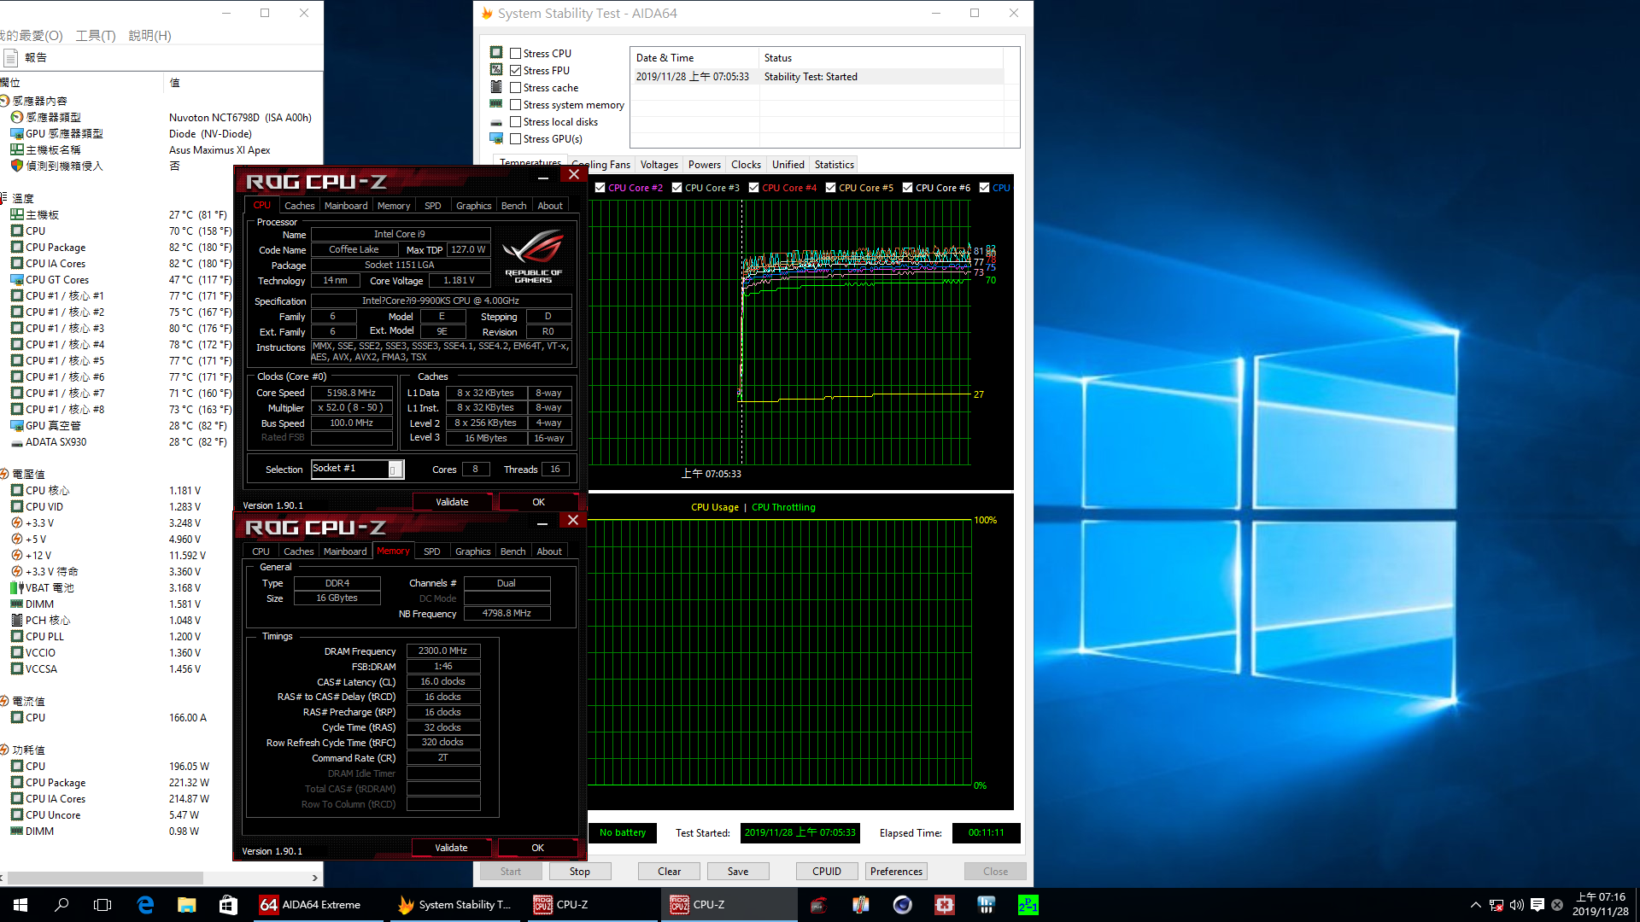
Task: Click the AIDA64 horizontal scrollbar right arrow
Action: click(315, 878)
